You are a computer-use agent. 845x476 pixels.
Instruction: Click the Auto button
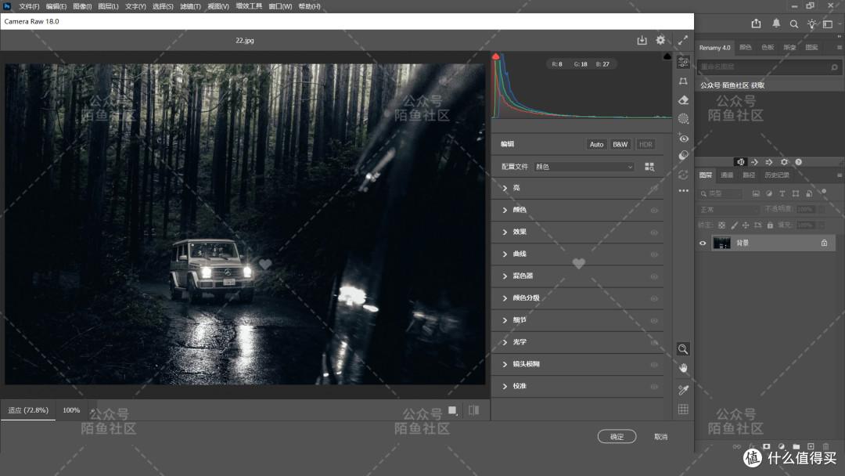[x=596, y=145]
